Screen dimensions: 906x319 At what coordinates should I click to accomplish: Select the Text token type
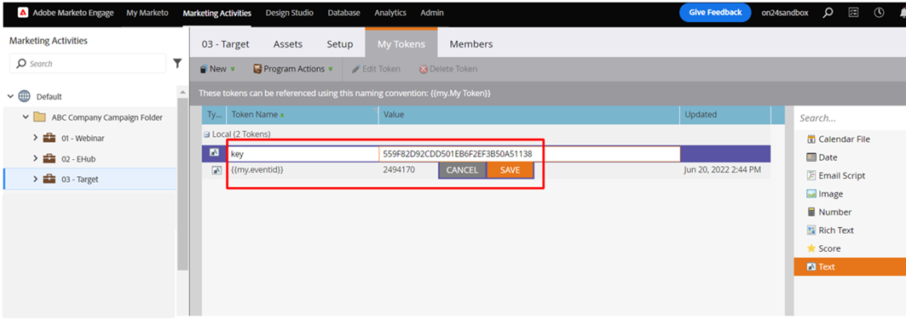click(850, 266)
